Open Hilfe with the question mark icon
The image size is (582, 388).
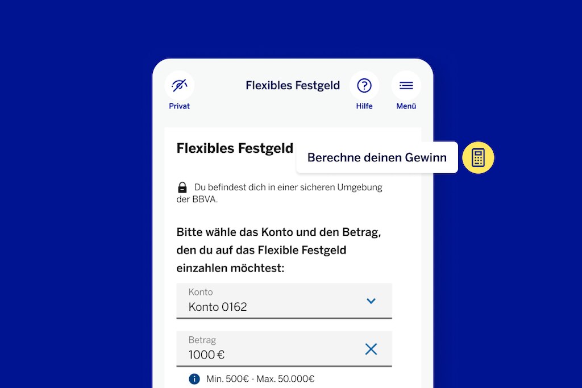click(364, 85)
